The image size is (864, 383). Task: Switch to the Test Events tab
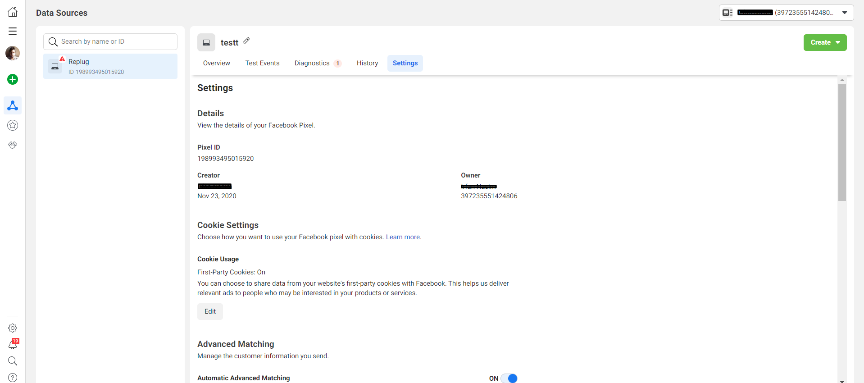pos(262,63)
